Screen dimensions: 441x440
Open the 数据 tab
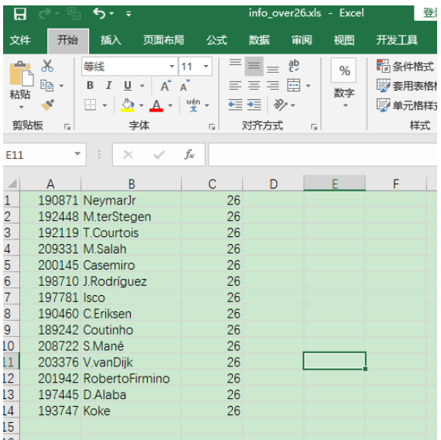click(258, 40)
